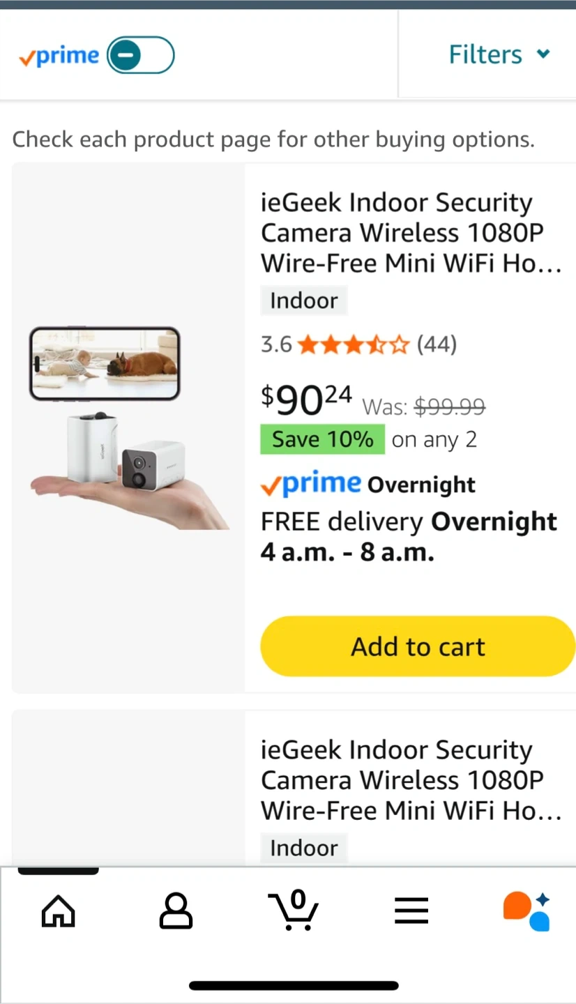
Task: Open second ieGeek camera listing title
Action: click(x=411, y=780)
